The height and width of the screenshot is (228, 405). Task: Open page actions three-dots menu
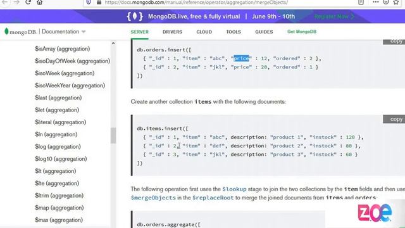coord(375,2)
